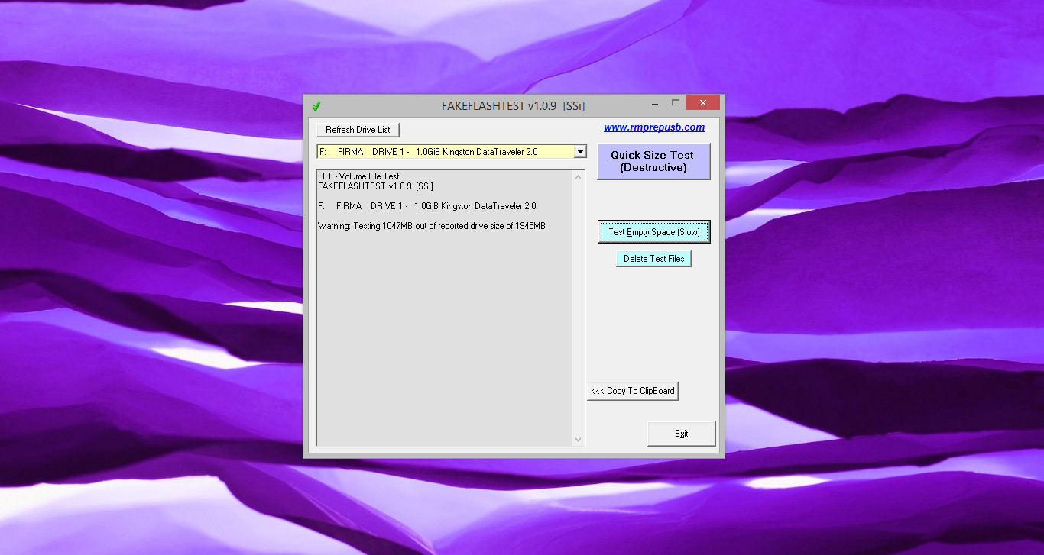This screenshot has height=555, width=1044.
Task: Copy log output with Copy To ClipBoard
Action: coord(633,391)
